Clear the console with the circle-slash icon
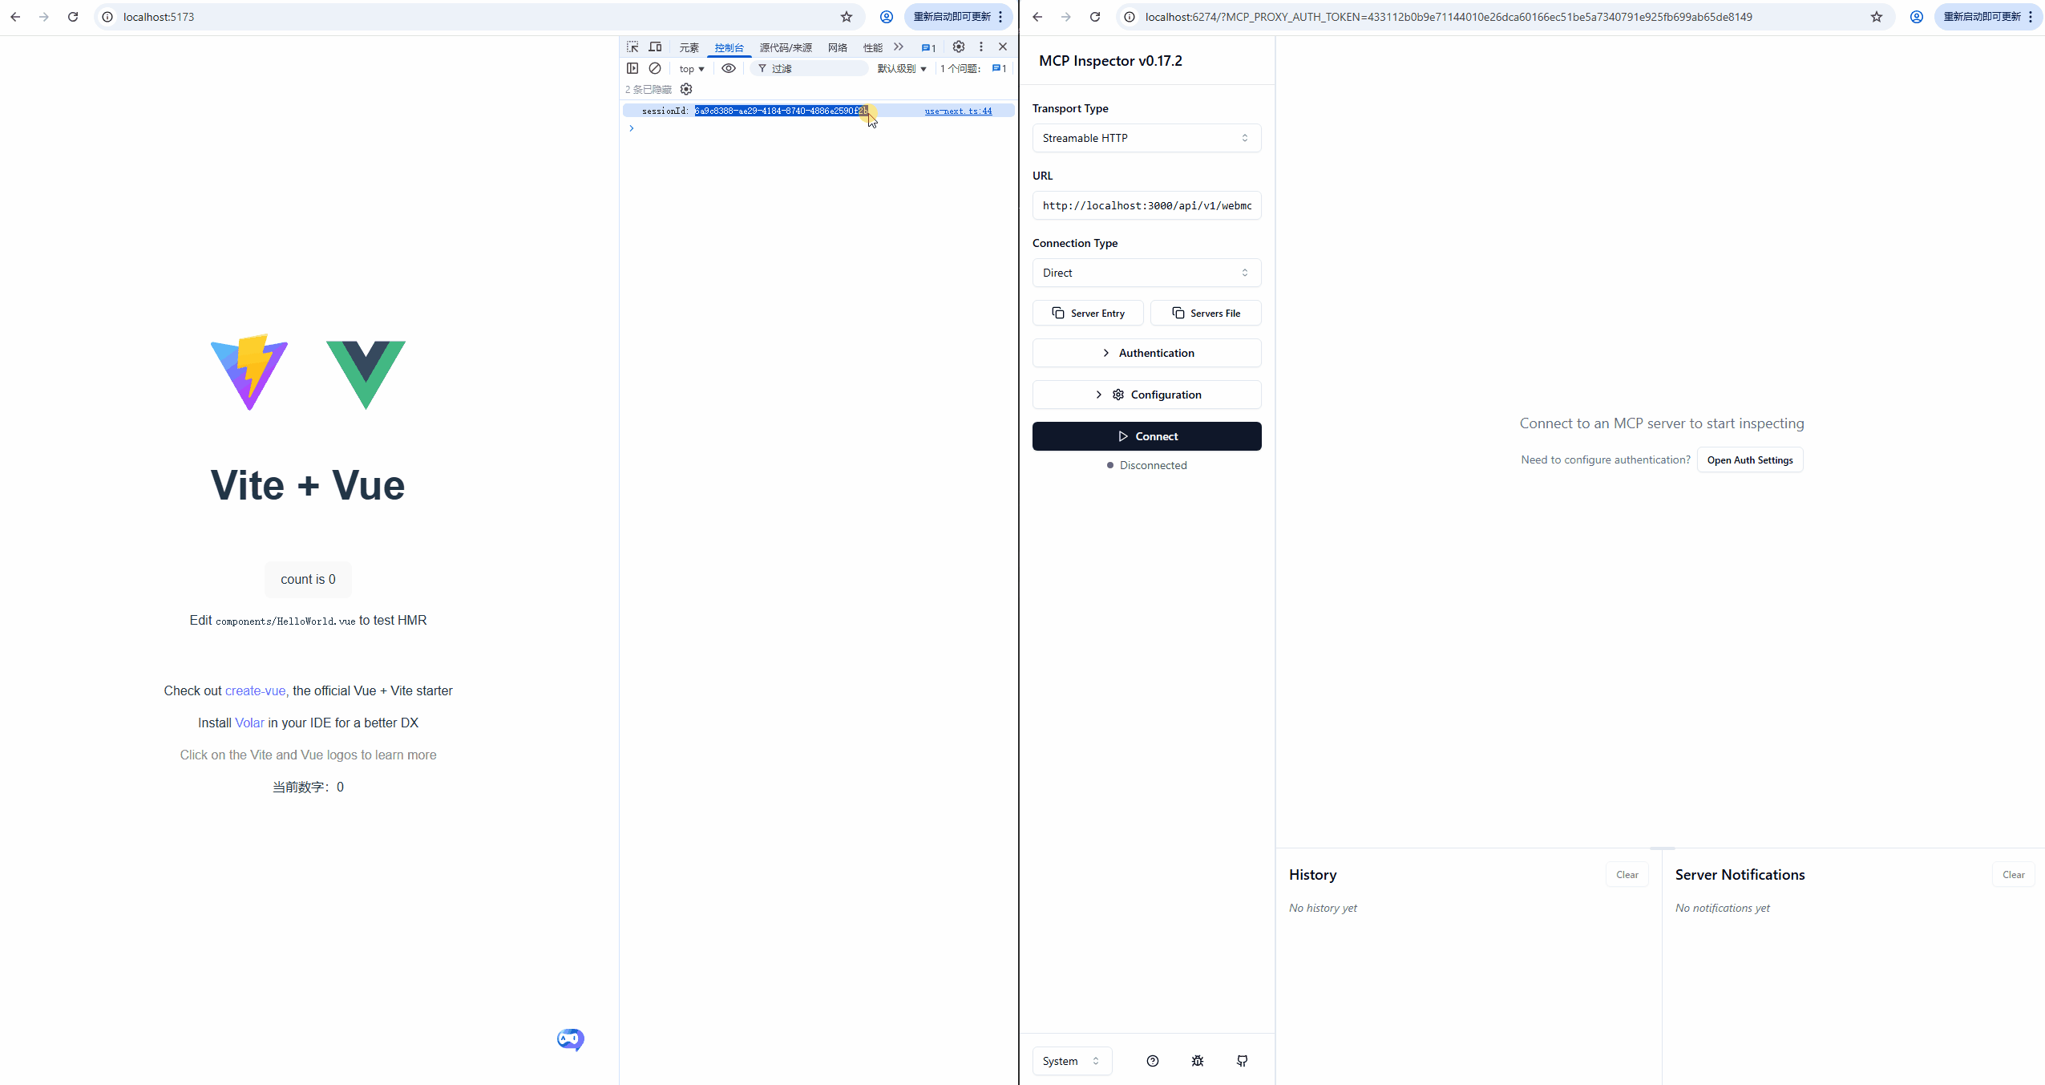 pos(655,69)
